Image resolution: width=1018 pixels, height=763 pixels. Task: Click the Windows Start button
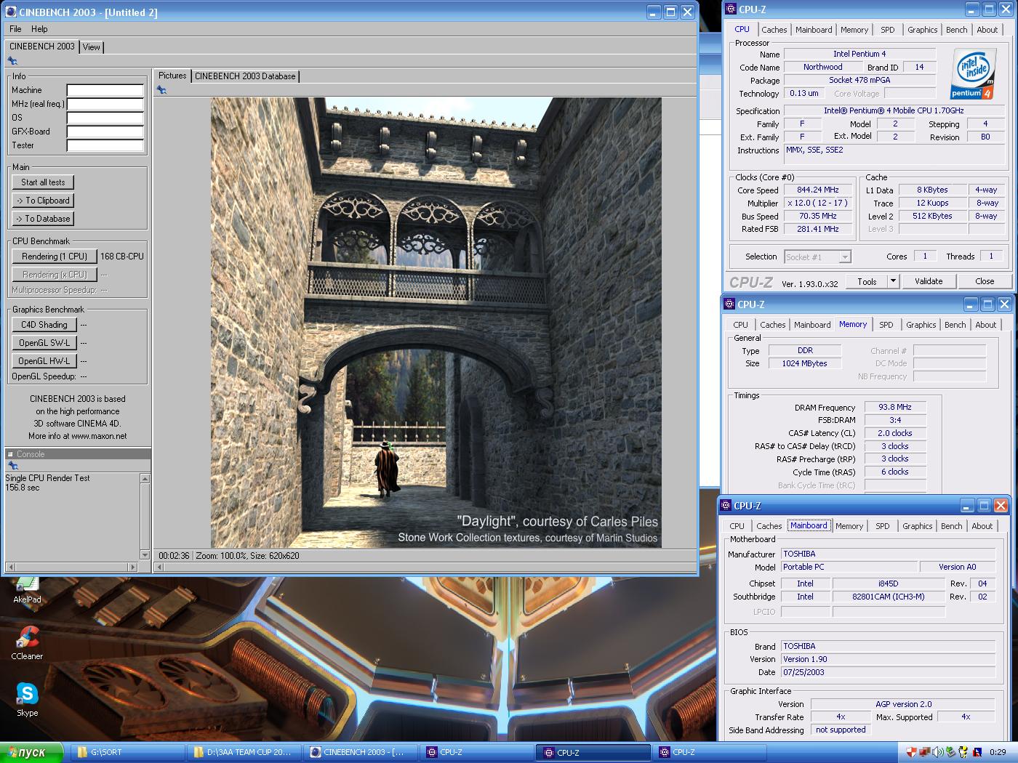point(32,752)
